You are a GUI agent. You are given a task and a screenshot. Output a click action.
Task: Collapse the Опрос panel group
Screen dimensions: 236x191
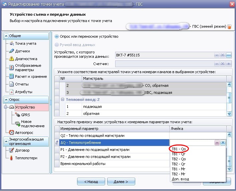click(6, 100)
